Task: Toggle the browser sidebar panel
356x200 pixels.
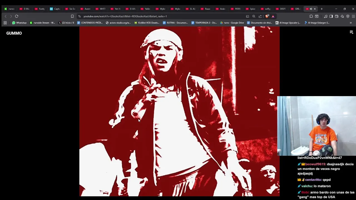Action: [x=331, y=16]
